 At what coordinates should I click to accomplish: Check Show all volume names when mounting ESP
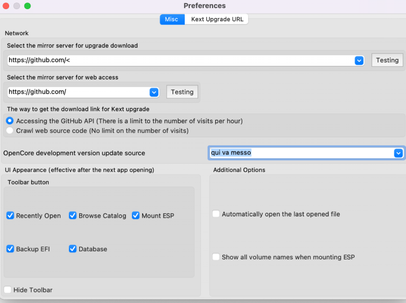coord(216,257)
